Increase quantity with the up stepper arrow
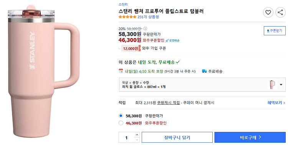The image size is (288, 145). coord(137,135)
